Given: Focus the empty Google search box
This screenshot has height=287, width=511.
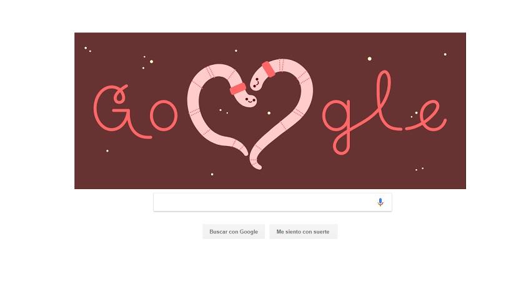Looking at the screenshot, I should [x=272, y=202].
